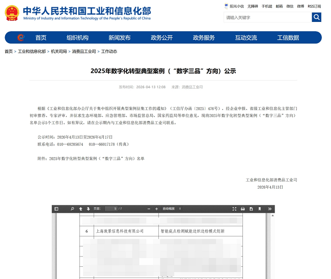Download the PDF file
The width and height of the screenshot is (331, 279).
pos(251,209)
